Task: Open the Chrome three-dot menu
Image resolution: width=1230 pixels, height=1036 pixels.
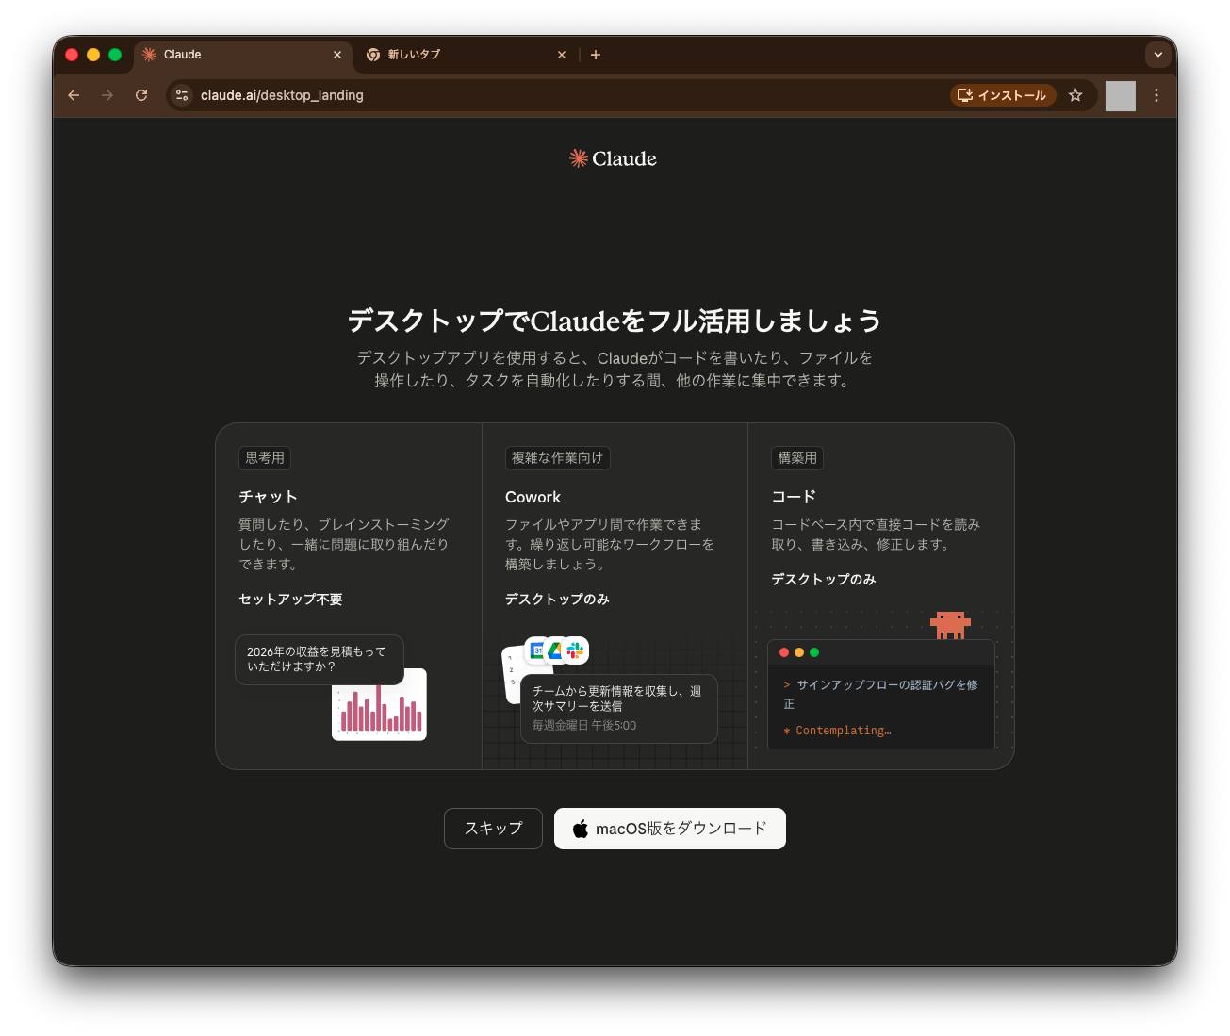Action: pos(1156,95)
